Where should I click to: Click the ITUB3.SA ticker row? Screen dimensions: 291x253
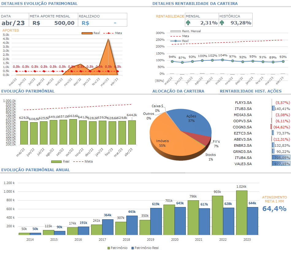262,109
